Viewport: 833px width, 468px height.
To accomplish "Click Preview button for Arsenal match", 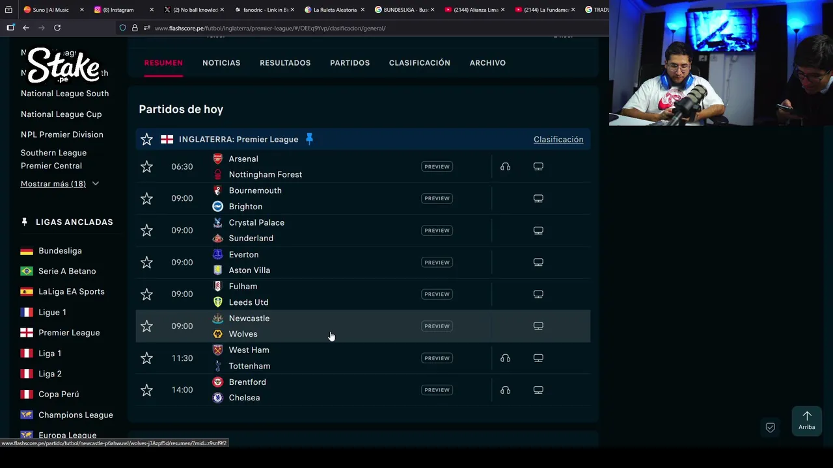I will [437, 166].
